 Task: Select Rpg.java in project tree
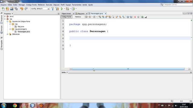click(21, 27)
